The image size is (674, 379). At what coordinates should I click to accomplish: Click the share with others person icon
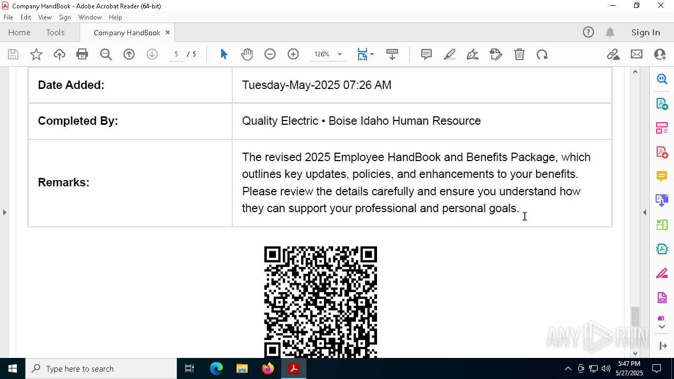click(660, 54)
